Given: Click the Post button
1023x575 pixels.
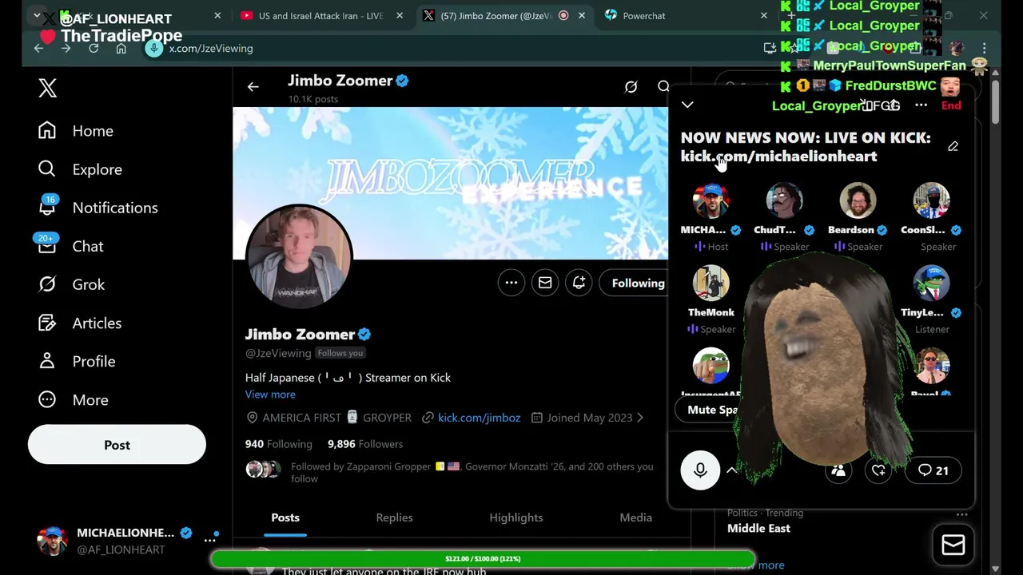Looking at the screenshot, I should (x=117, y=445).
